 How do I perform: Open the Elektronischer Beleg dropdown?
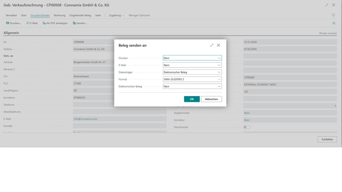219,86
